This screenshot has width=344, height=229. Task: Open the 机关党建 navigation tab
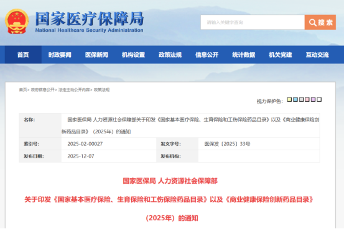coord(281,55)
